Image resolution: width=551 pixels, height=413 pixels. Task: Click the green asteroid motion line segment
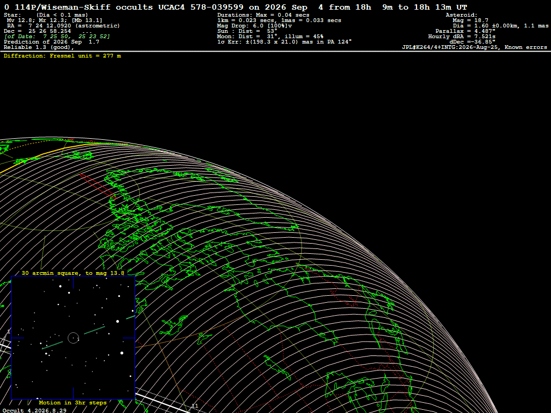point(95,330)
